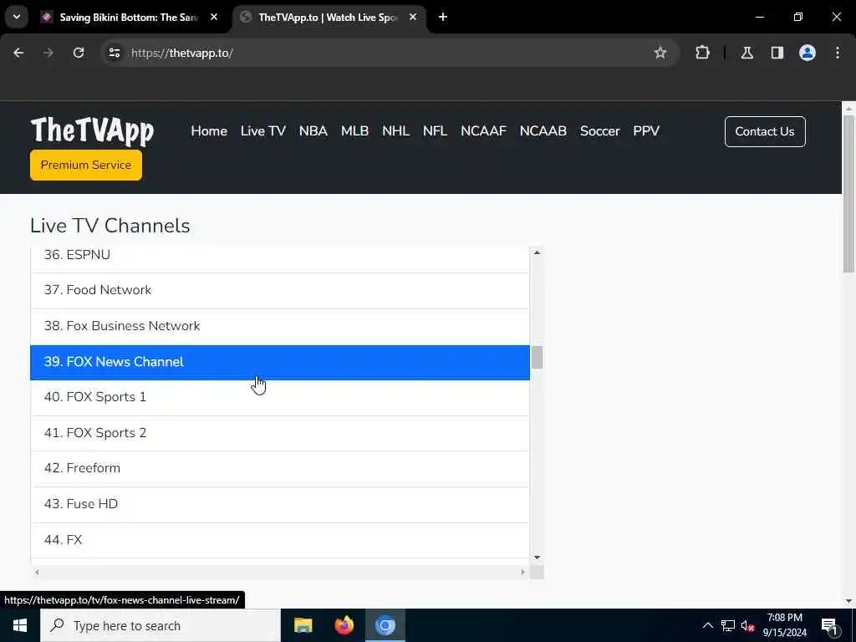Open channel 37. Food Network
Image resolution: width=856 pixels, height=642 pixels.
(x=280, y=290)
